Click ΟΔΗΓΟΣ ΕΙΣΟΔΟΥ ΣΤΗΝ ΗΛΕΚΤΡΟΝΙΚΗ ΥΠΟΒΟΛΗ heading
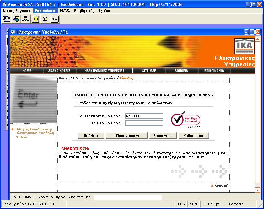Screen dimensions: 264x209 point(143,95)
